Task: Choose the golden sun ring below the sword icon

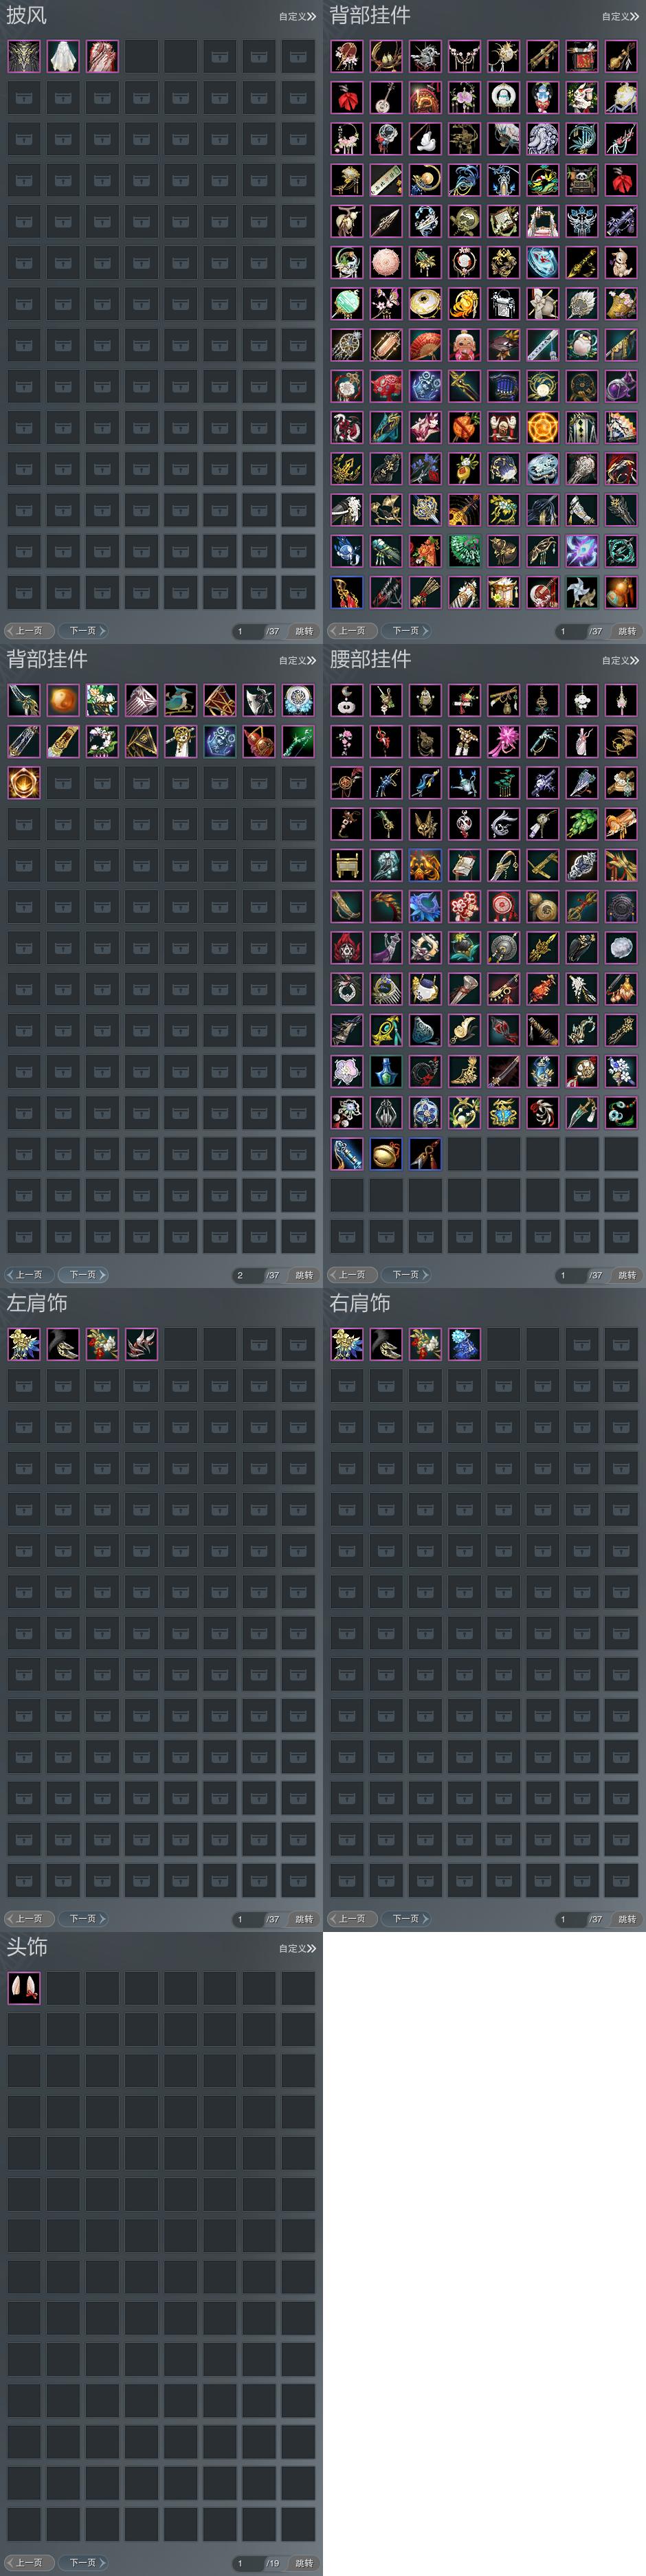Action: [x=24, y=782]
